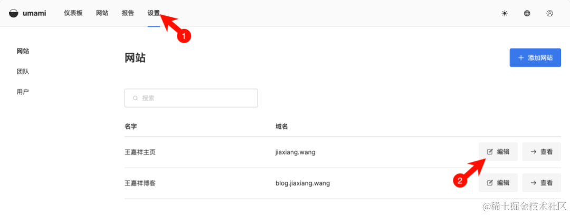Viewport: 570px width, 215px height.
Task: Click the 编辑 button for 王嘉祥博客
Action: click(498, 183)
